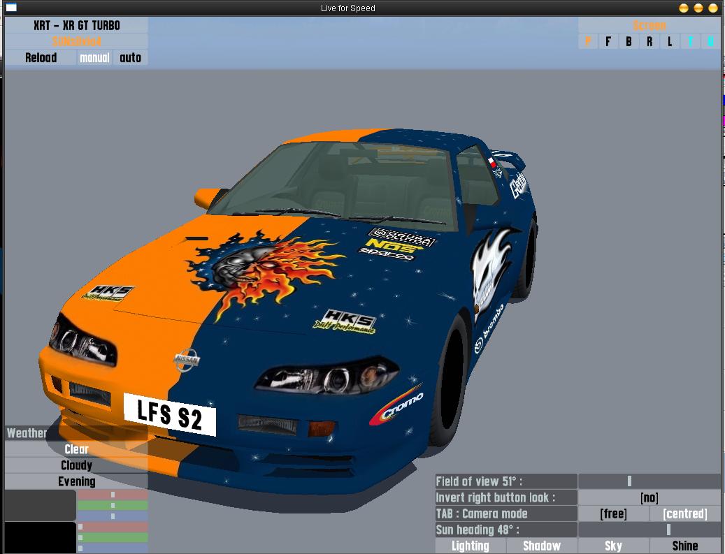Select the orange P view button
Screen dimensions: 725x554
pyautogui.click(x=588, y=42)
